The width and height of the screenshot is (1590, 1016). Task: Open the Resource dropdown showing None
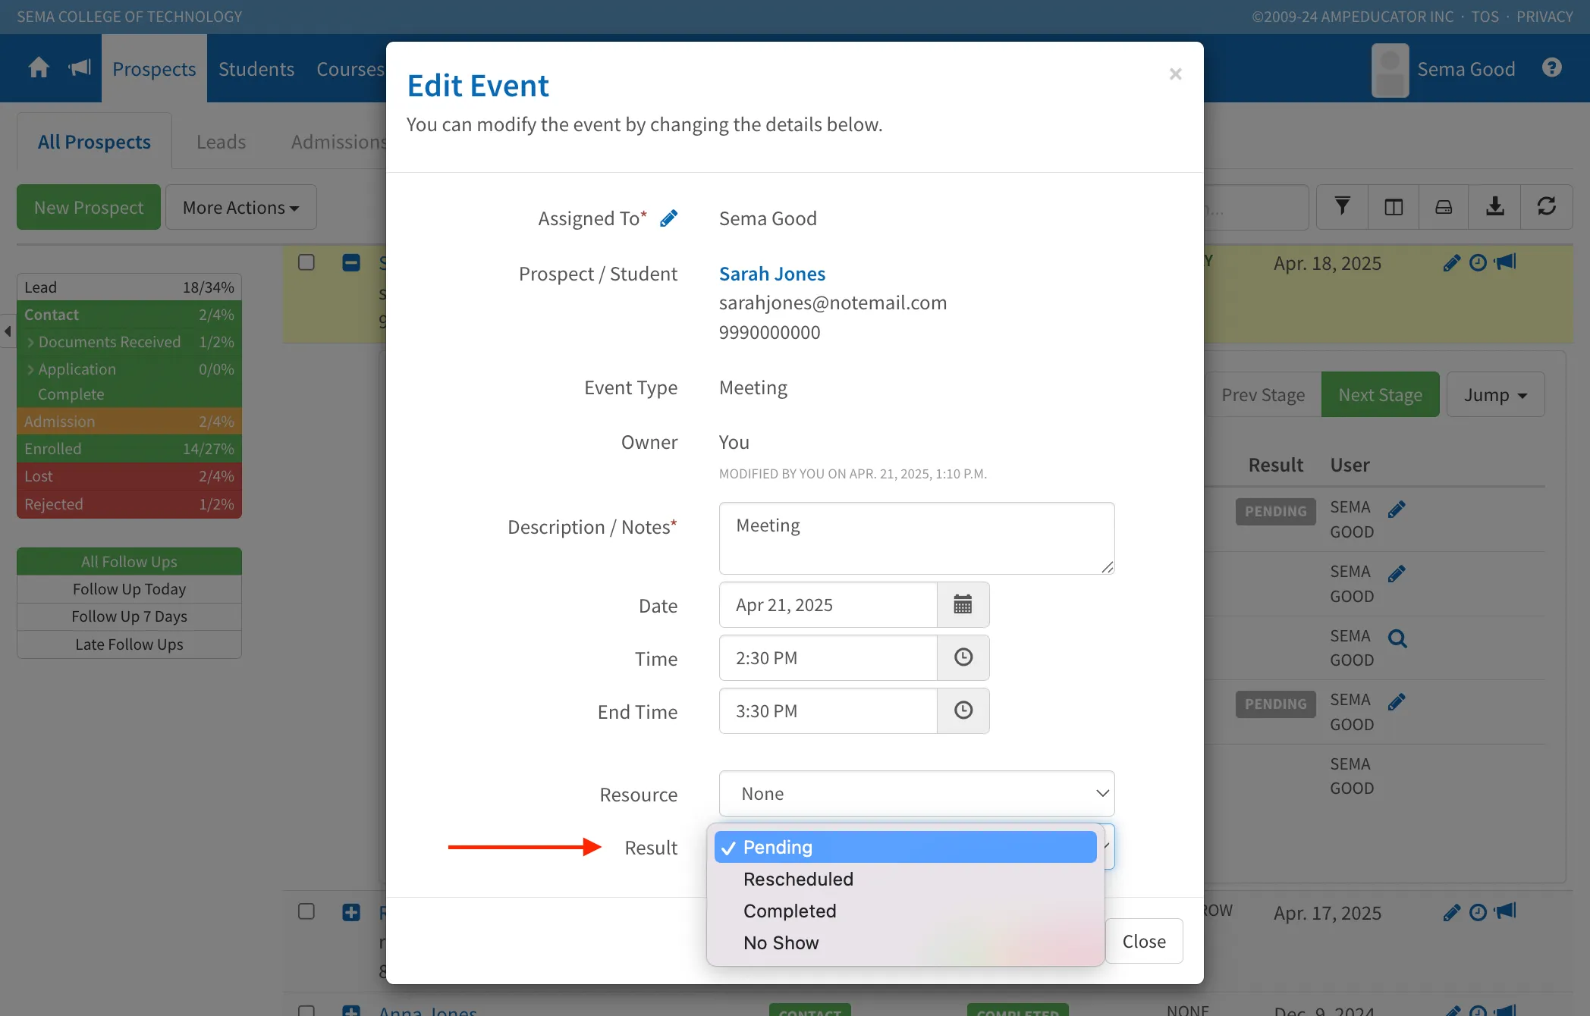(916, 794)
